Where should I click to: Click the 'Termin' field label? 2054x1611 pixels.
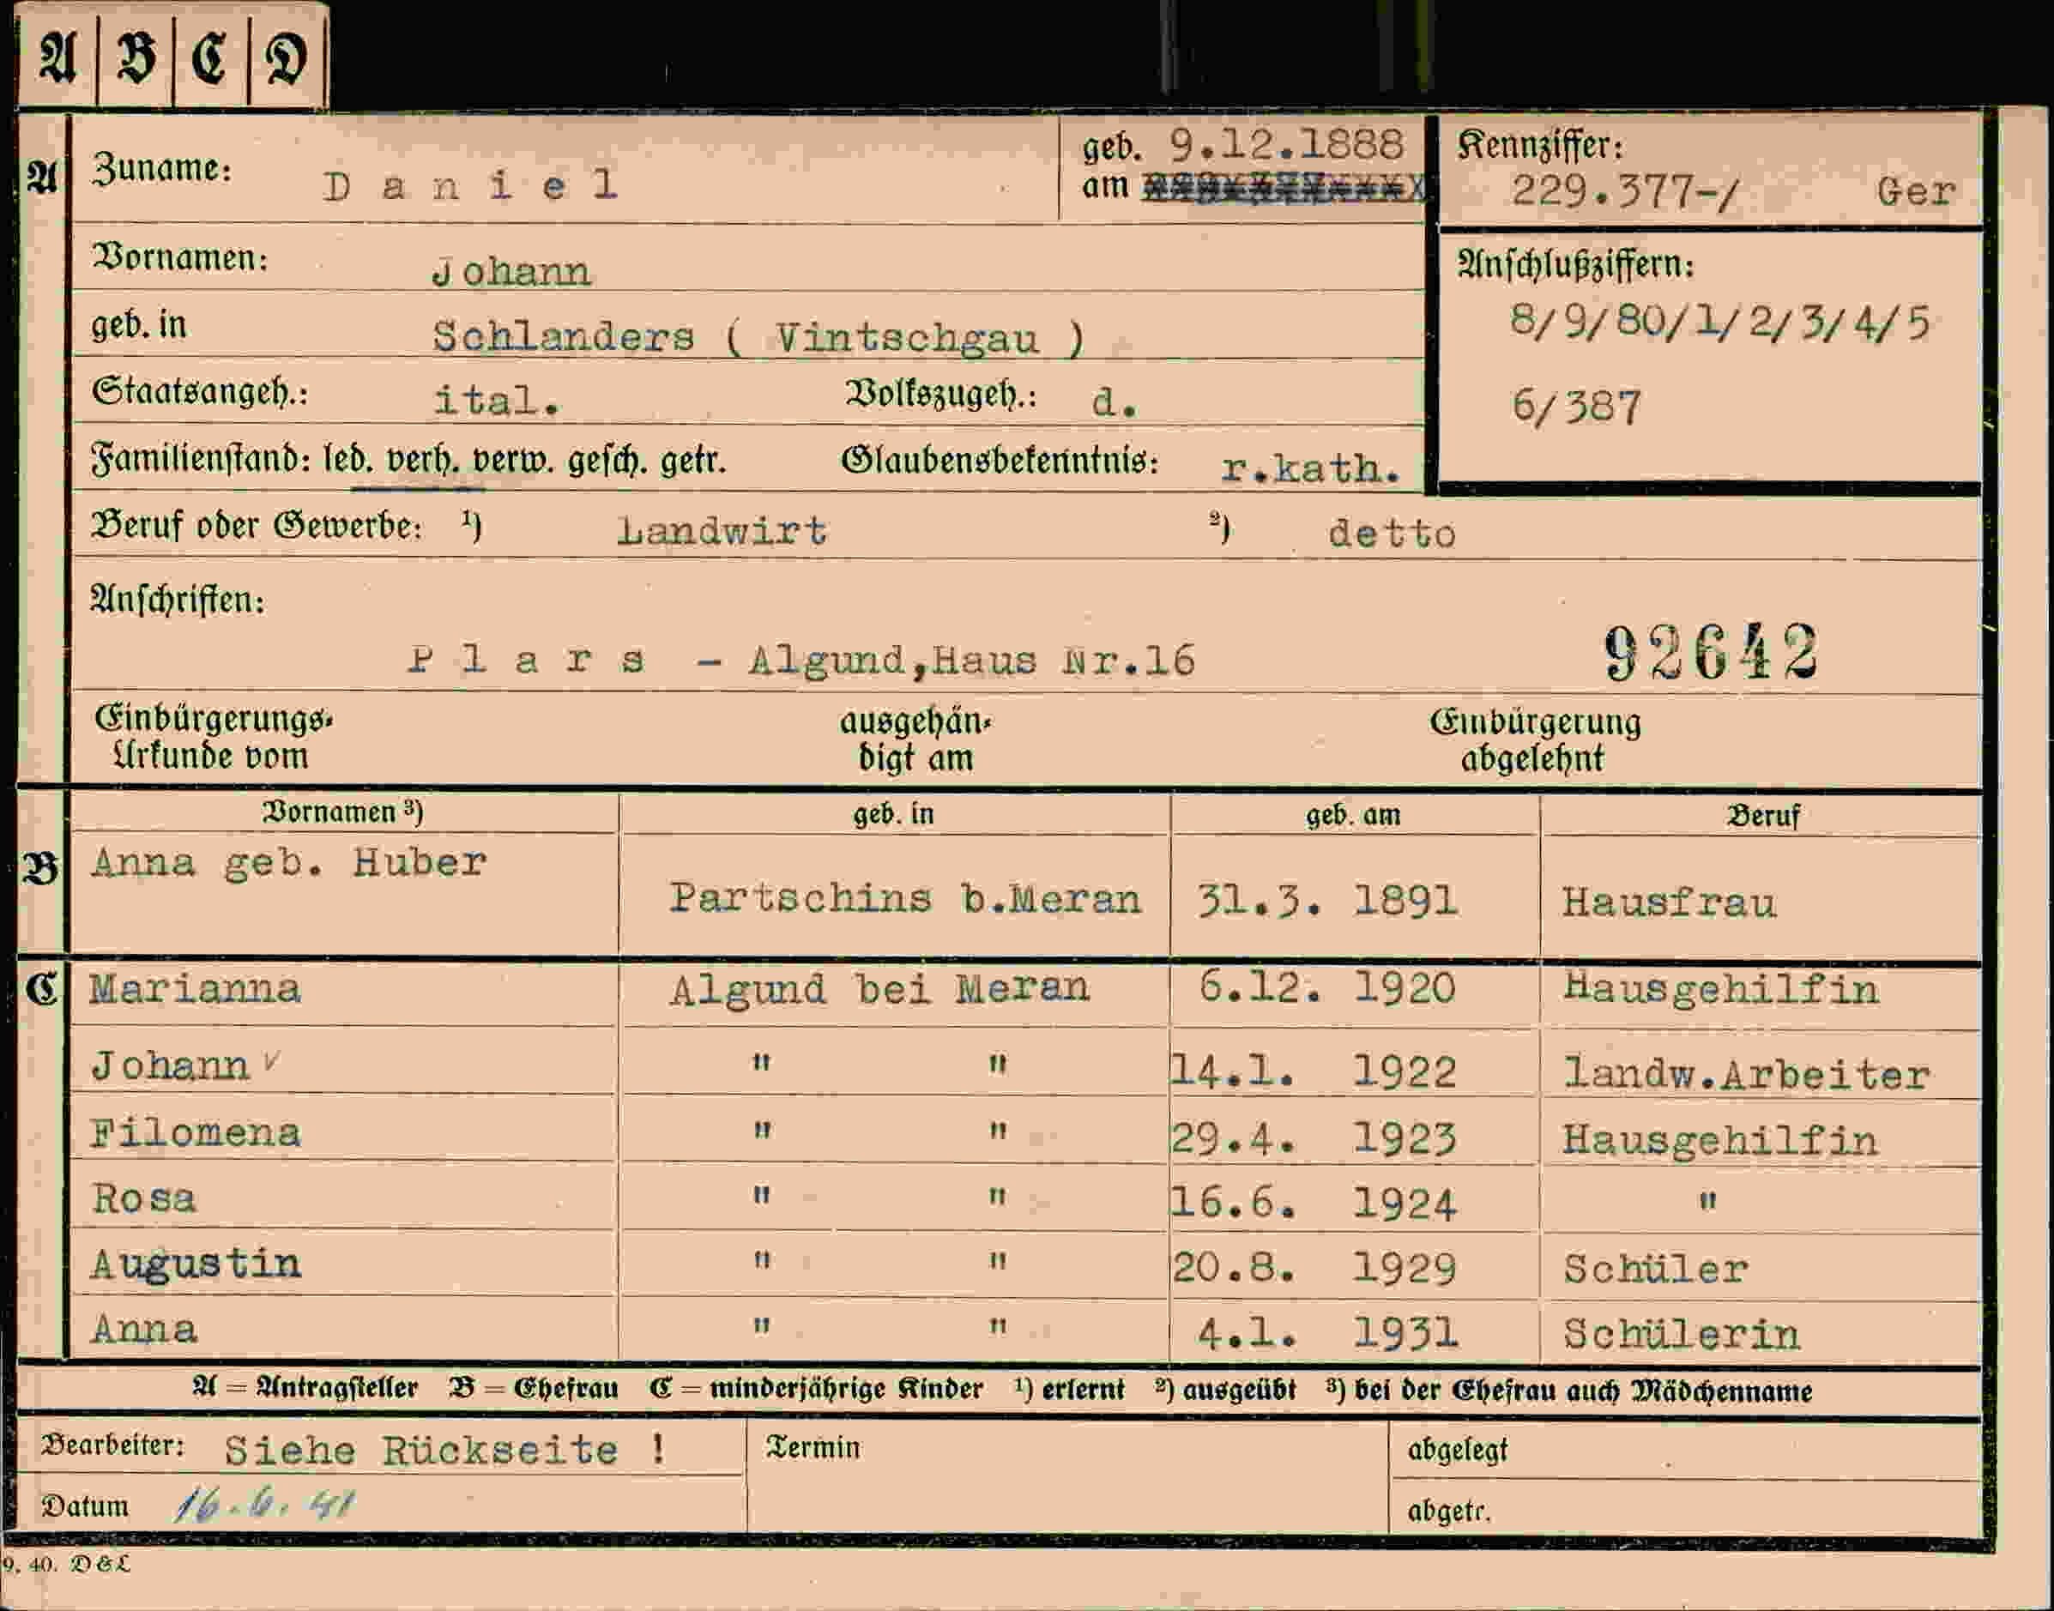[x=813, y=1448]
